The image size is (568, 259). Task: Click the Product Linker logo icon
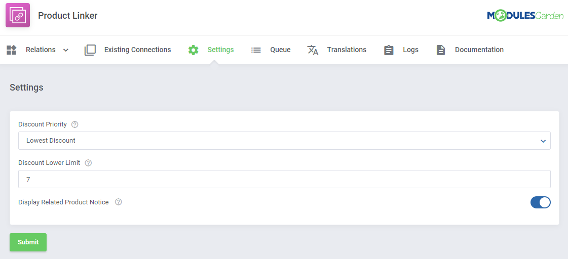tap(18, 15)
